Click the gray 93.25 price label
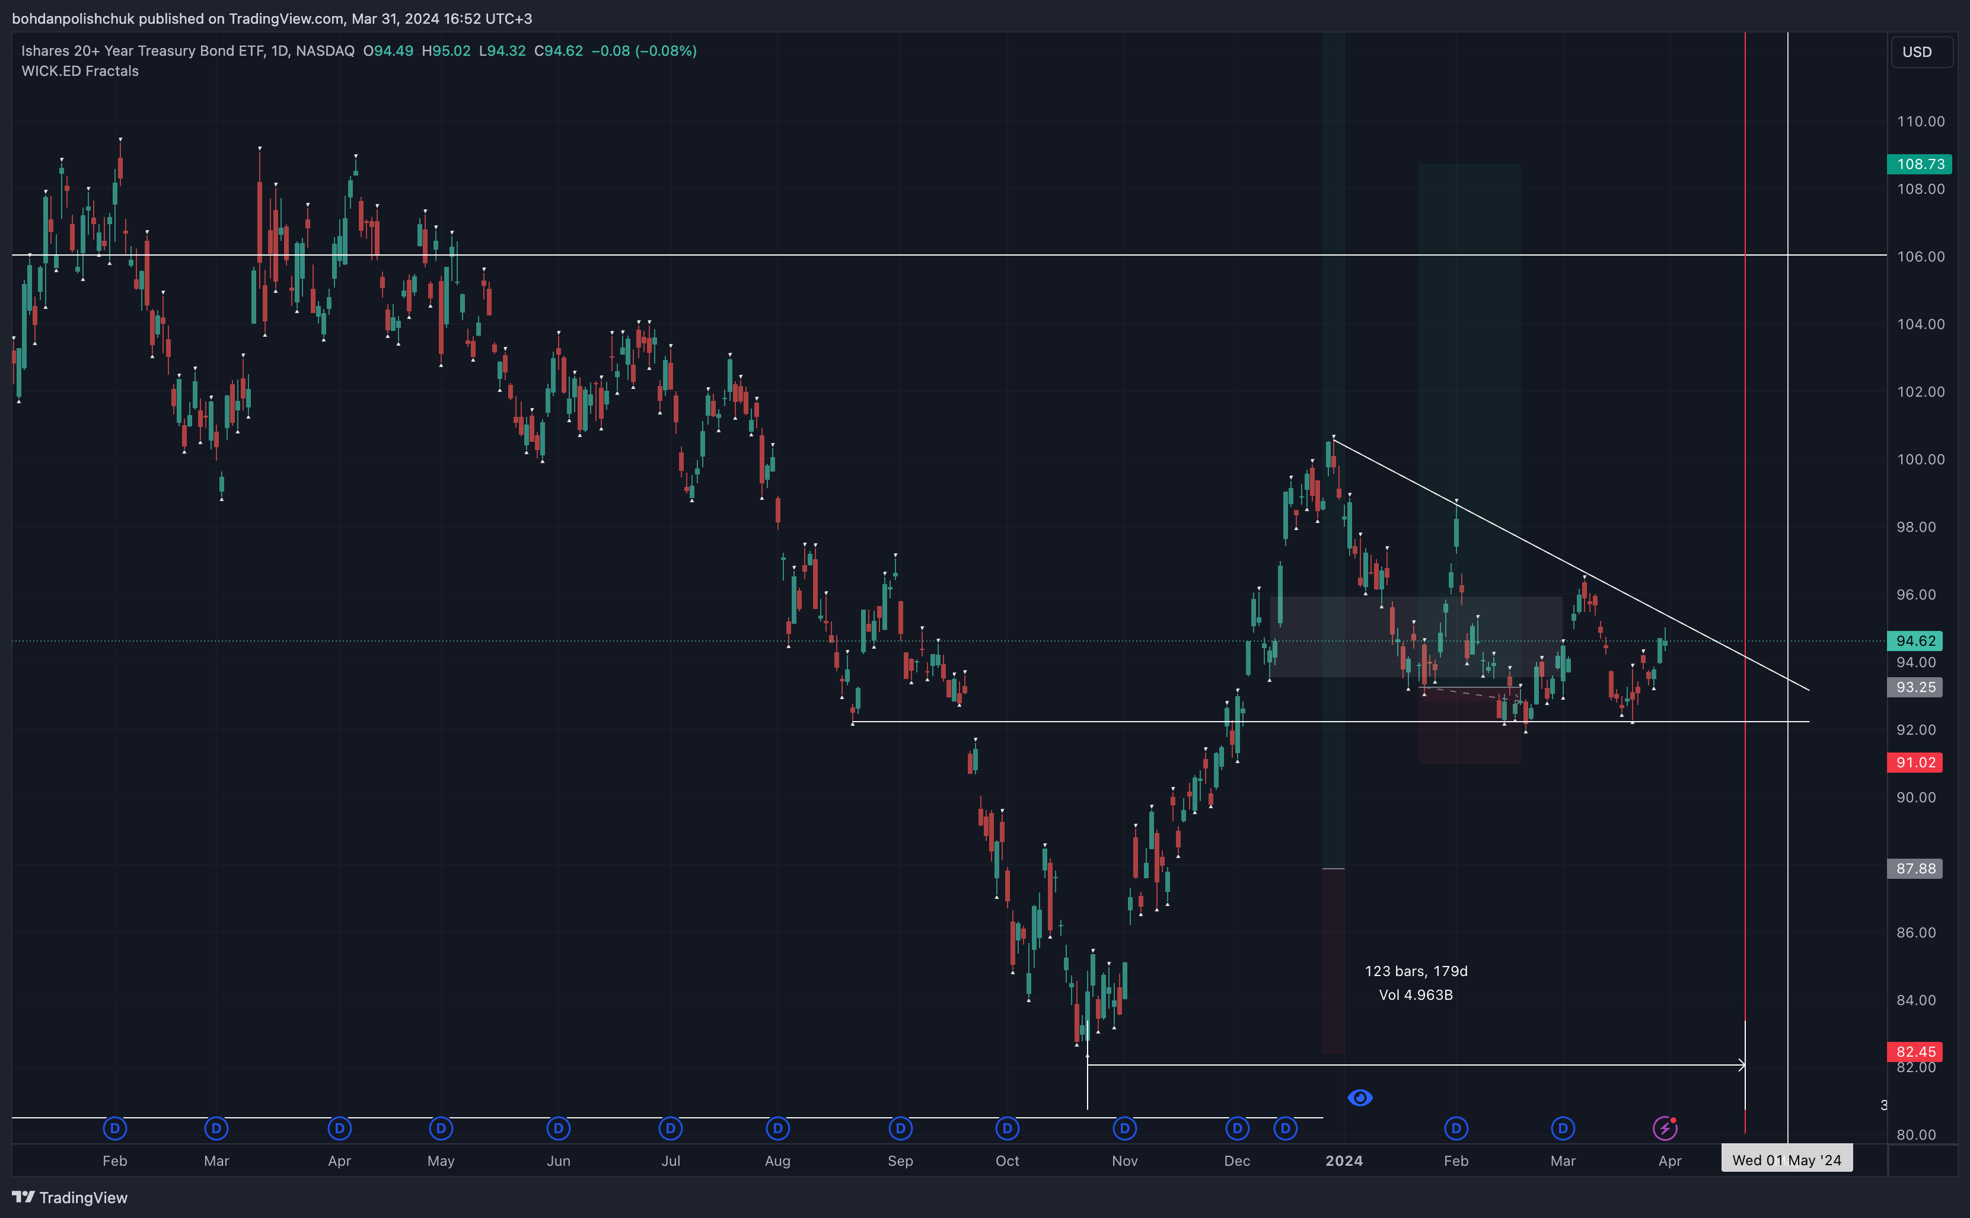1970x1218 pixels. click(1914, 686)
